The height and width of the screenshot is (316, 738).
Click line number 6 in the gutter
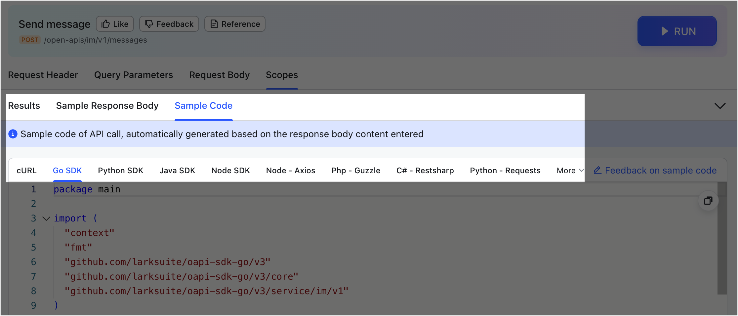(33, 262)
